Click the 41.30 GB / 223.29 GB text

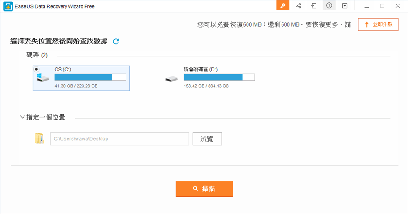(x=76, y=86)
